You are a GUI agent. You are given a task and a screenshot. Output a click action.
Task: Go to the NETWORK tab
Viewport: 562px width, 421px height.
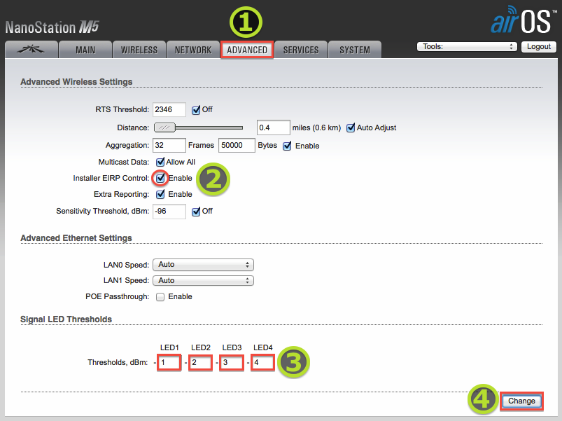193,50
